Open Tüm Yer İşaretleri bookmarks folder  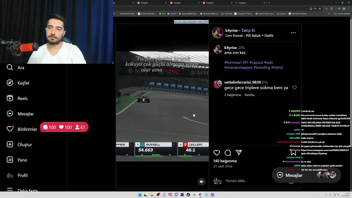pyautogui.click(x=342, y=14)
